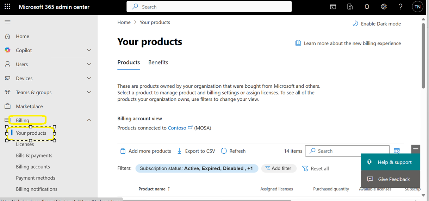Click Add more products button
The height and width of the screenshot is (201, 429).
146,151
